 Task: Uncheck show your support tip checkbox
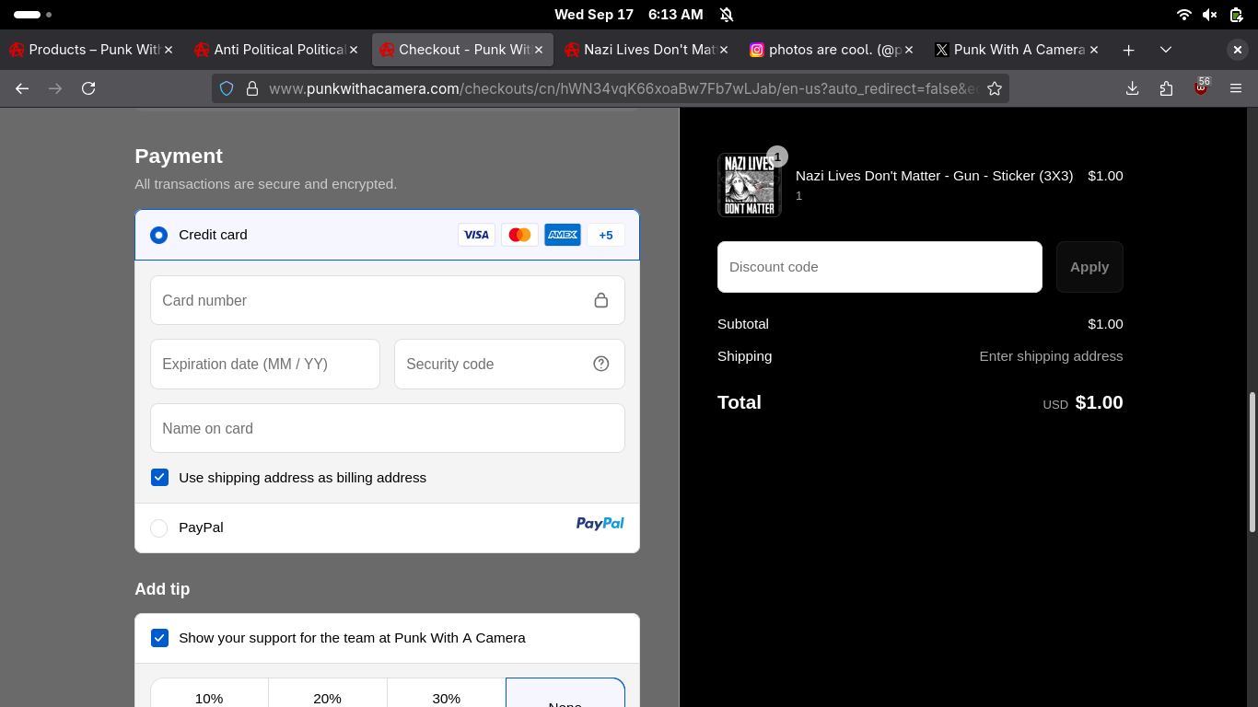(x=160, y=637)
